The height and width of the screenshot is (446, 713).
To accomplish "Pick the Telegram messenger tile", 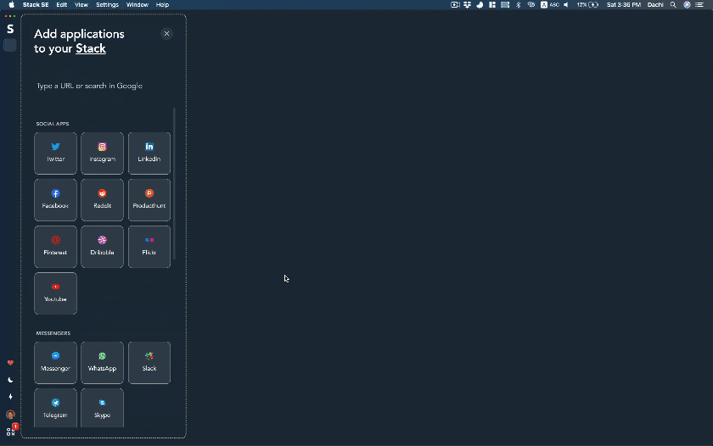I will [55, 408].
